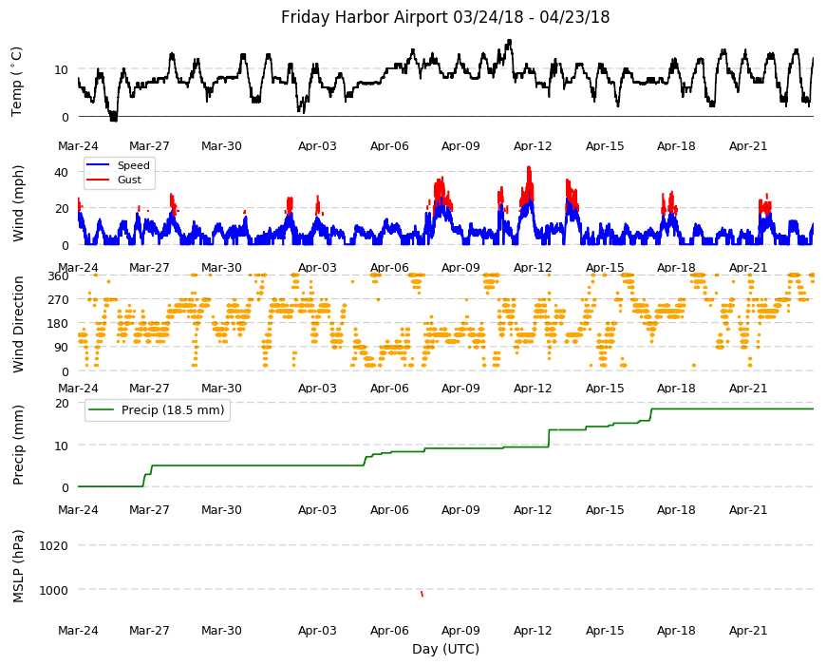Click the red MSLP data mark
Image resolution: width=826 pixels, height=665 pixels.
[422, 594]
